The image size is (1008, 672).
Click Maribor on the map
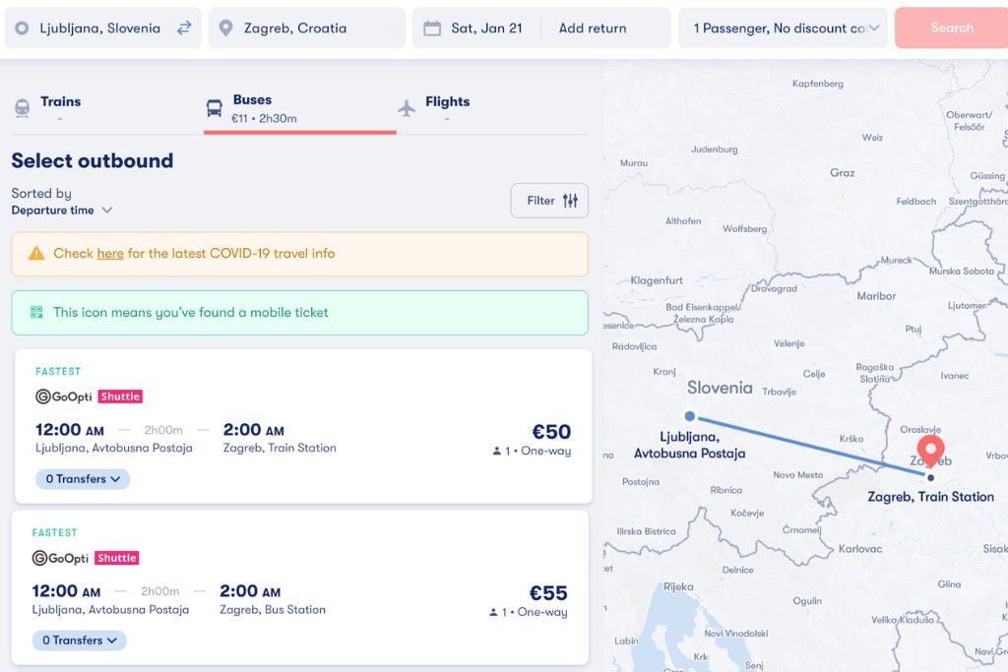point(876,296)
